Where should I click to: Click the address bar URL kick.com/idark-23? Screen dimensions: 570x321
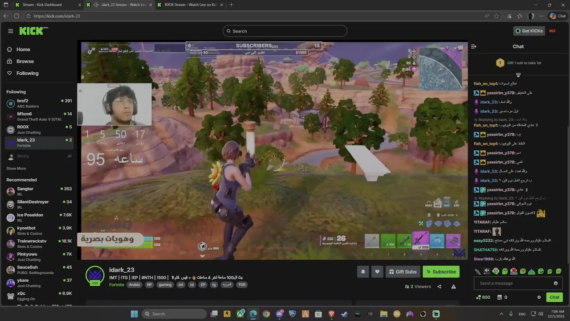(57, 16)
